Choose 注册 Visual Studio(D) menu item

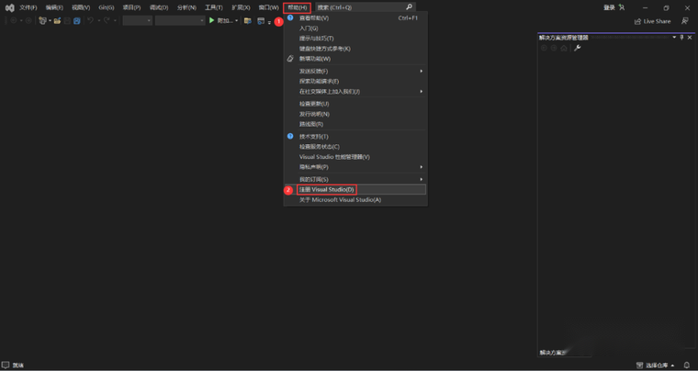pos(355,190)
